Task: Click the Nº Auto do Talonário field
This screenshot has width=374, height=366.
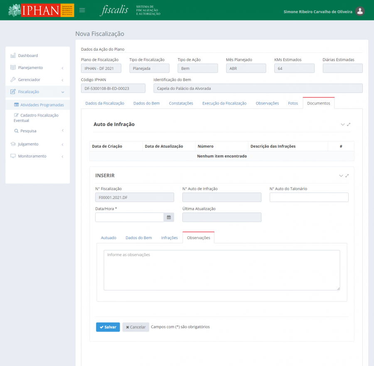Action: point(309,197)
